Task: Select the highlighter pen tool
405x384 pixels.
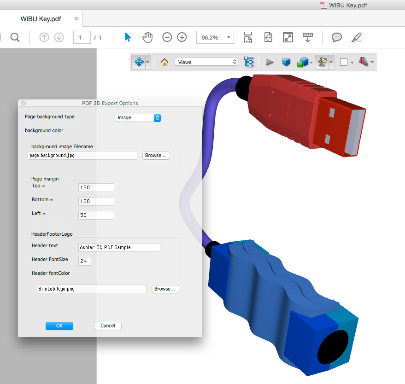Action: point(356,37)
